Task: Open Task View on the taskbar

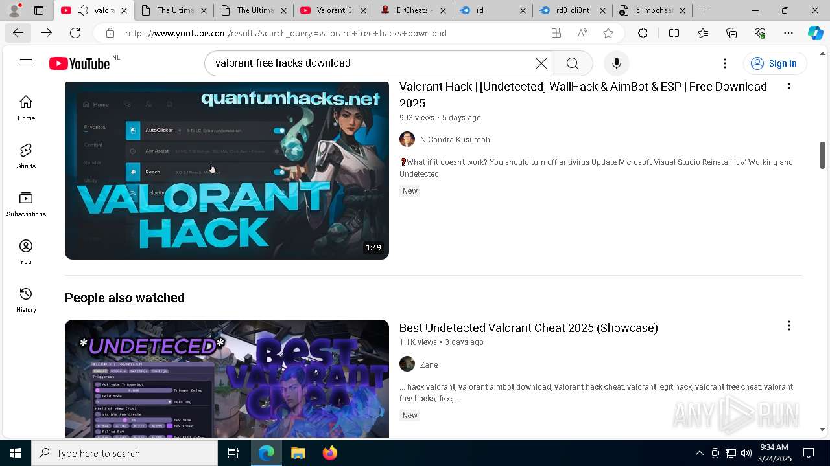Action: (x=233, y=453)
